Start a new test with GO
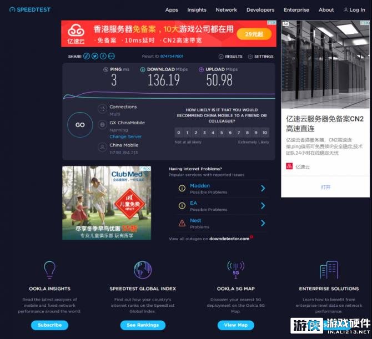Image resolution: width=372 pixels, height=339 pixels. [x=80, y=125]
